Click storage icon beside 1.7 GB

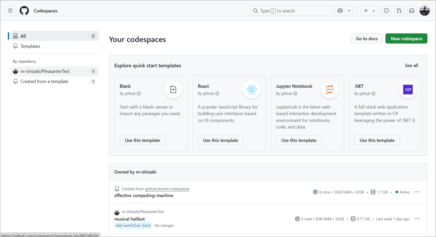pos(373,192)
